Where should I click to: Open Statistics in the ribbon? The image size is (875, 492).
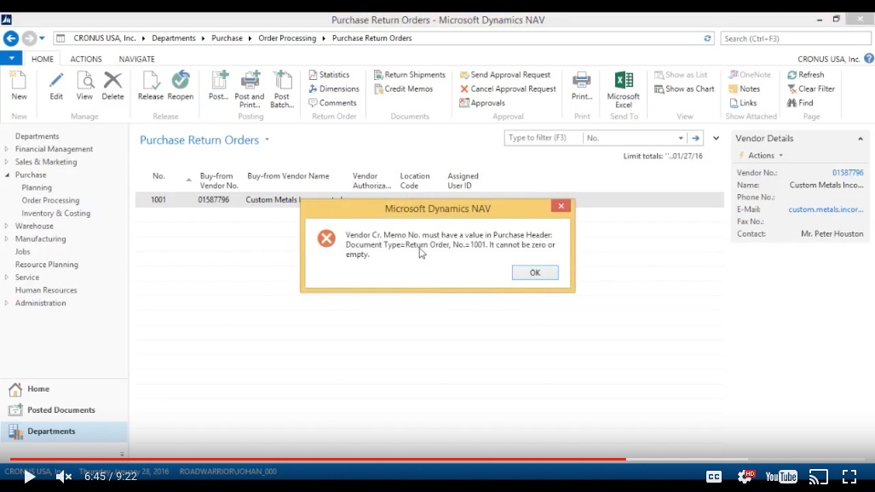pos(329,75)
